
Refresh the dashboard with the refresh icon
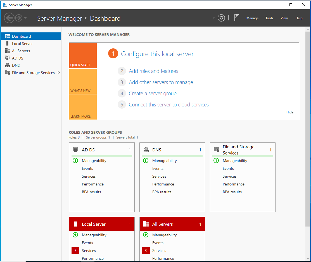coord(221,18)
